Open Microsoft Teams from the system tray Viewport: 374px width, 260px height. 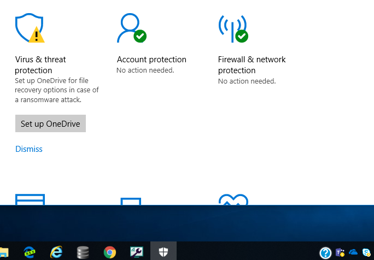pyautogui.click(x=340, y=252)
